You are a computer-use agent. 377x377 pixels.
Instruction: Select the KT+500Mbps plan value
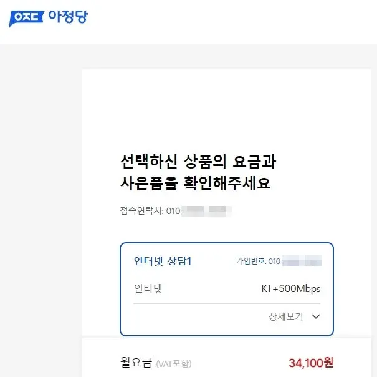[290, 289]
